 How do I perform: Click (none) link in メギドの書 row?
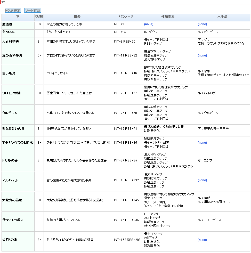point(202,240)
